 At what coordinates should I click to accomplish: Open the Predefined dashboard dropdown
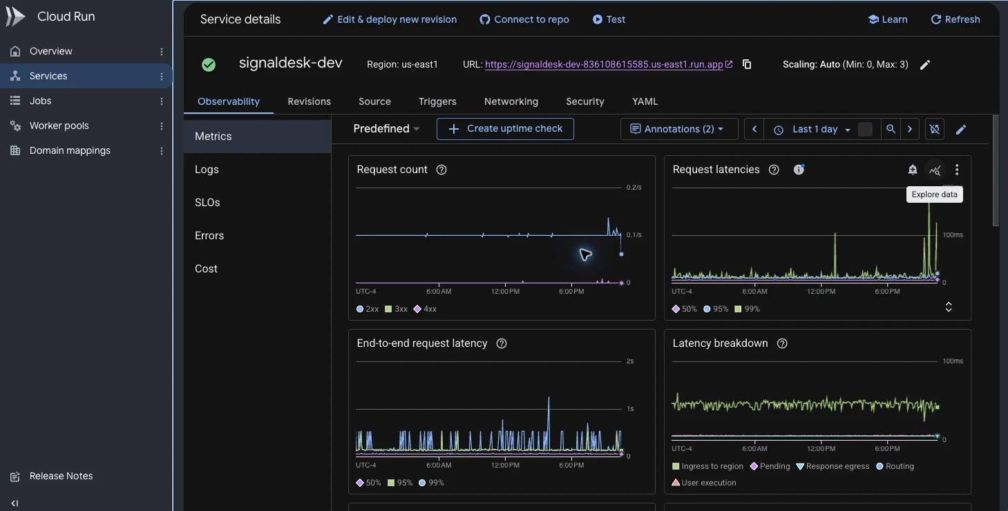pos(386,128)
